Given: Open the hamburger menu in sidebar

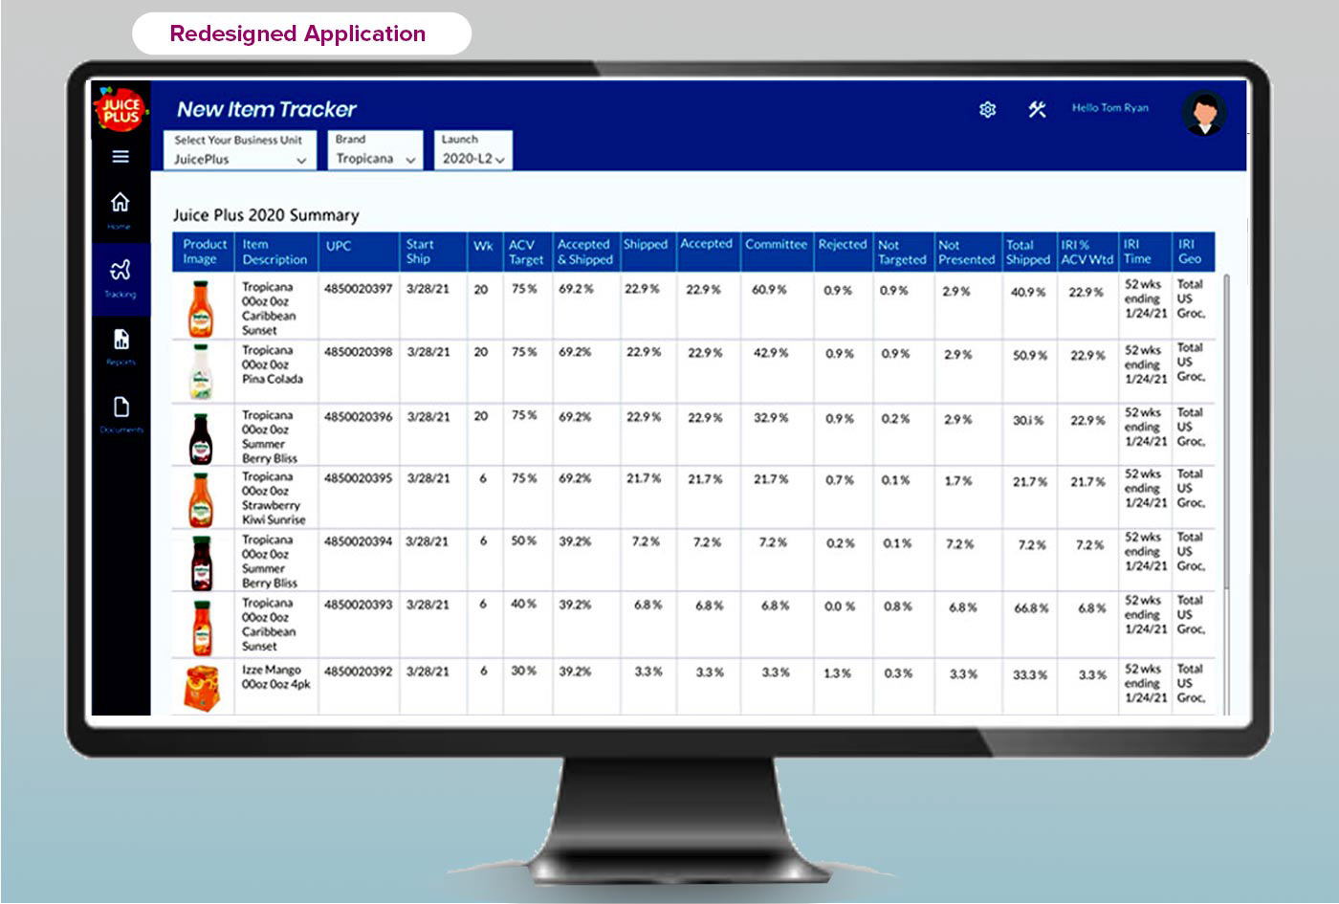Looking at the screenshot, I should pos(121,156).
